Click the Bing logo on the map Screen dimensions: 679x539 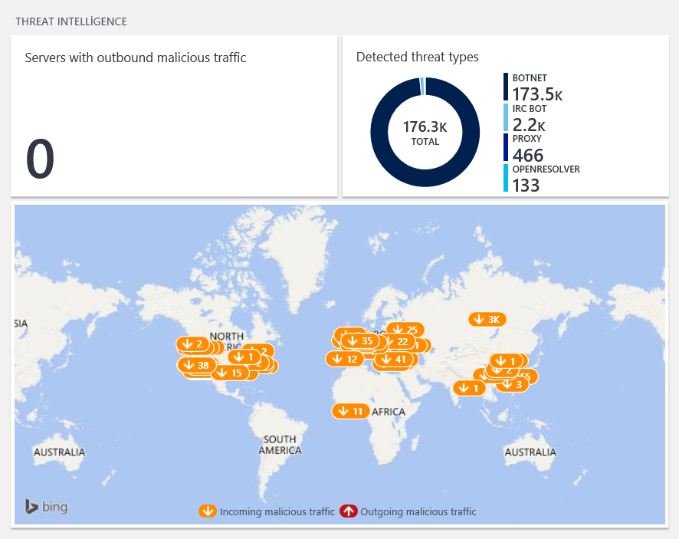(x=46, y=507)
